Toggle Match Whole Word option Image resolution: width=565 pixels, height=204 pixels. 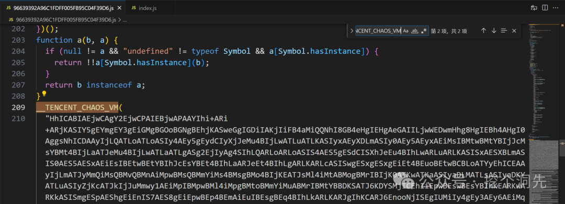coord(415,31)
